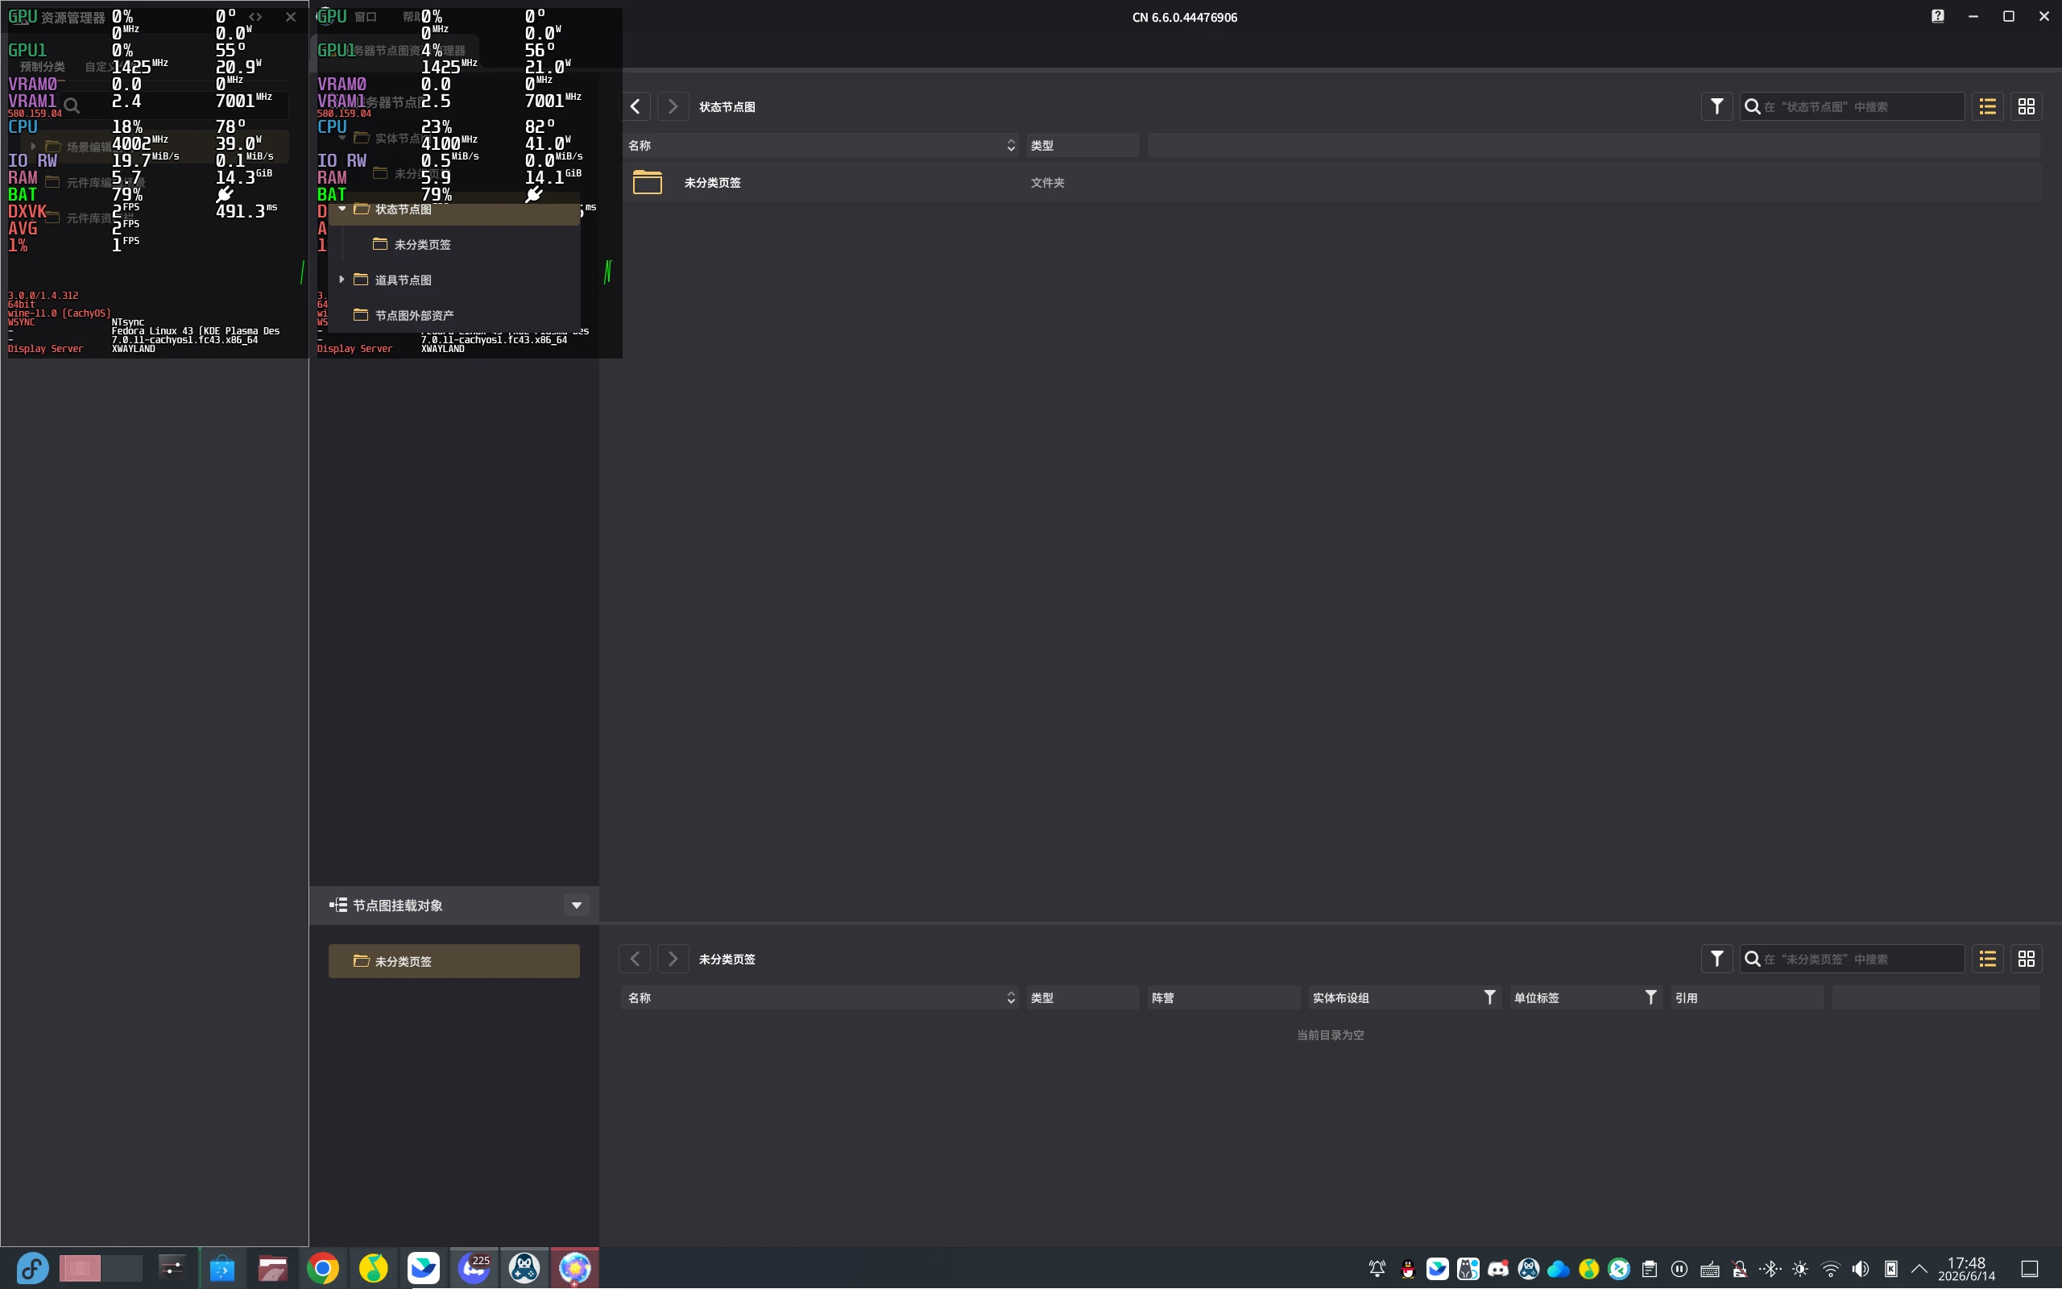Click the search box for 状态节点图
This screenshot has height=1289, width=2062.
1852,106
